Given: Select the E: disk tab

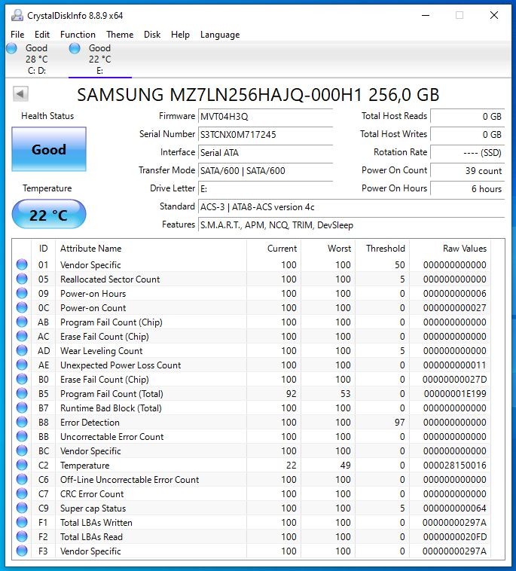Looking at the screenshot, I should pos(99,60).
